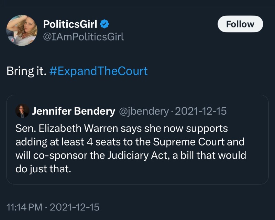The height and width of the screenshot is (220, 275).
Task: Click Jennifer Bendery's small avatar
Action: [22, 111]
